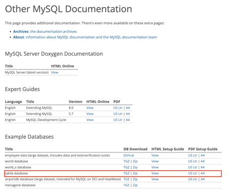This screenshot has width=241, height=196.
Task: View world database HTML setup guide
Action: point(155,162)
